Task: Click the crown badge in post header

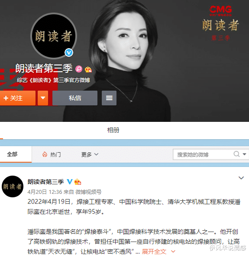Action: coord(78,182)
